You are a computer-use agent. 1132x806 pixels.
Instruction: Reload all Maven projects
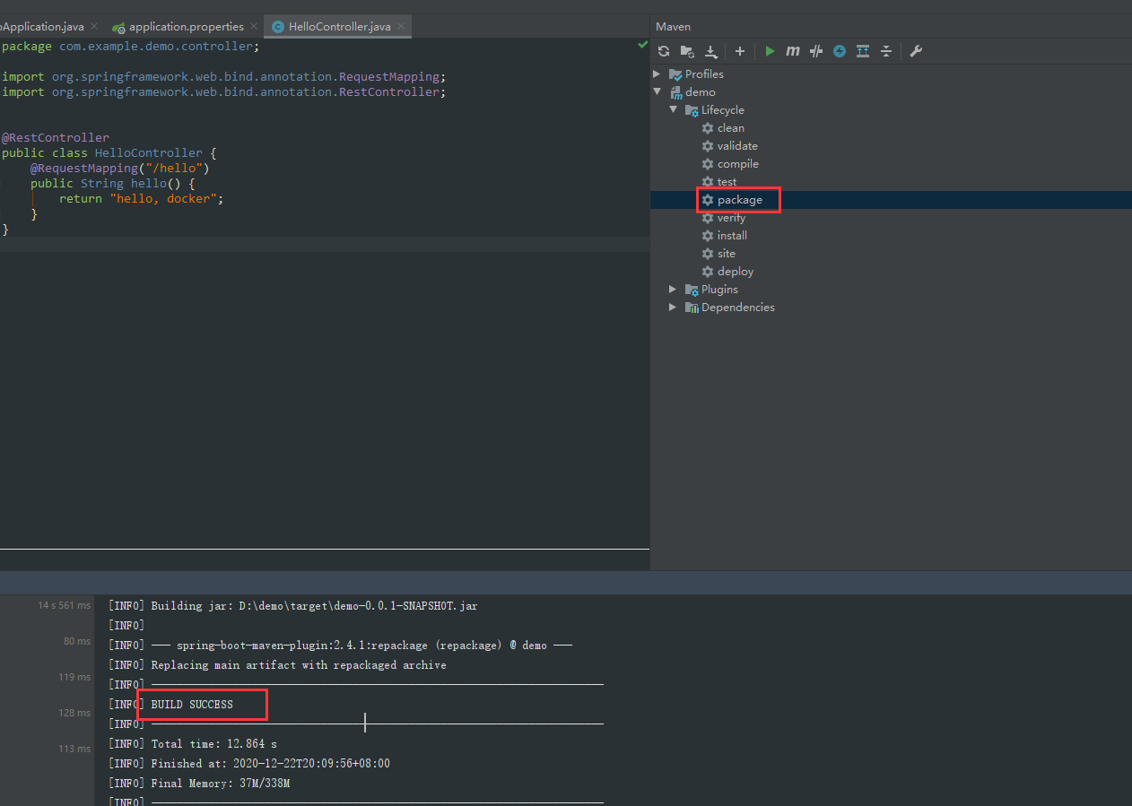tap(664, 51)
